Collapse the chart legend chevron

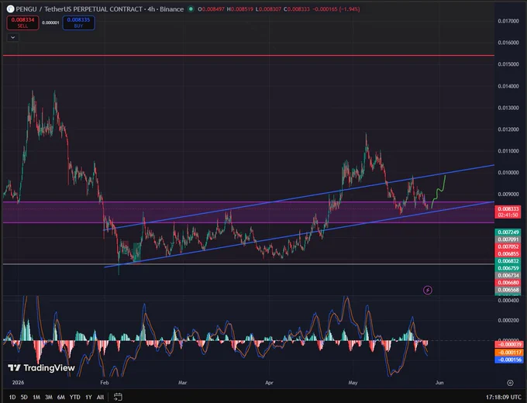(x=12, y=37)
